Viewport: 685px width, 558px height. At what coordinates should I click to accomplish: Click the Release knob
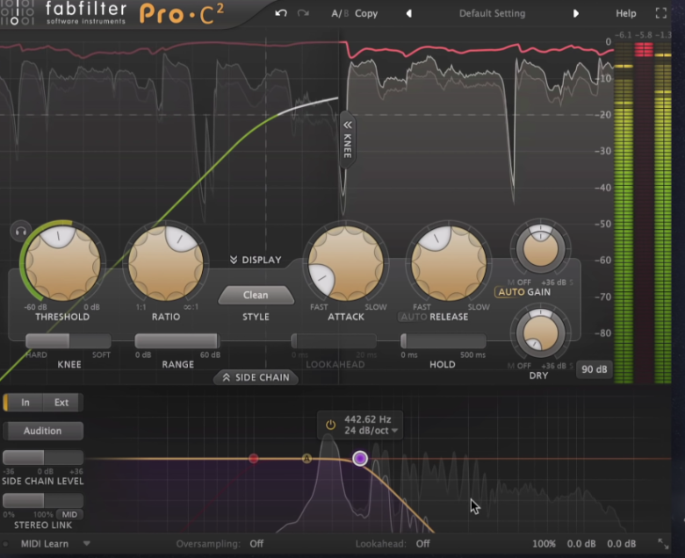point(449,262)
